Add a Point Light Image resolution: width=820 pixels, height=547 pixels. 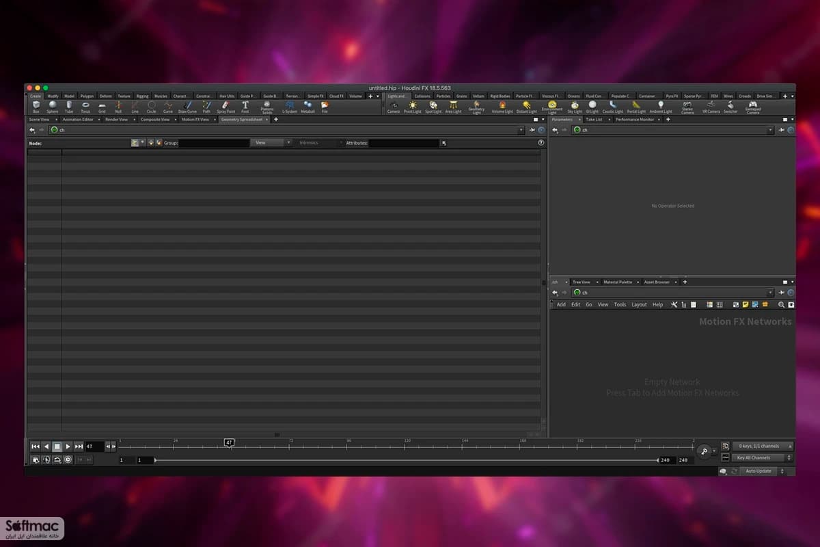click(x=413, y=107)
